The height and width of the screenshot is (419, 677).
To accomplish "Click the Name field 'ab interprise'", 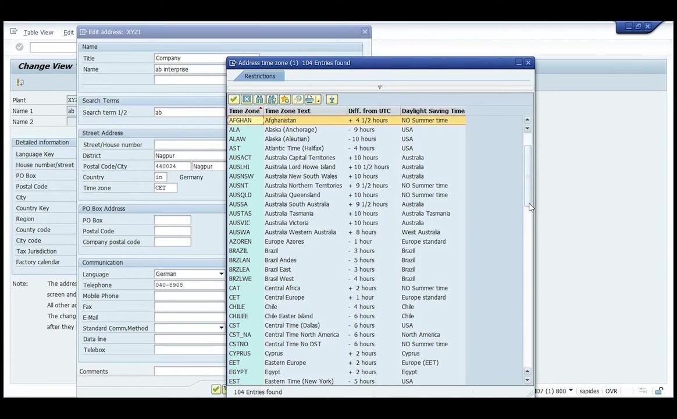I will tap(190, 69).
